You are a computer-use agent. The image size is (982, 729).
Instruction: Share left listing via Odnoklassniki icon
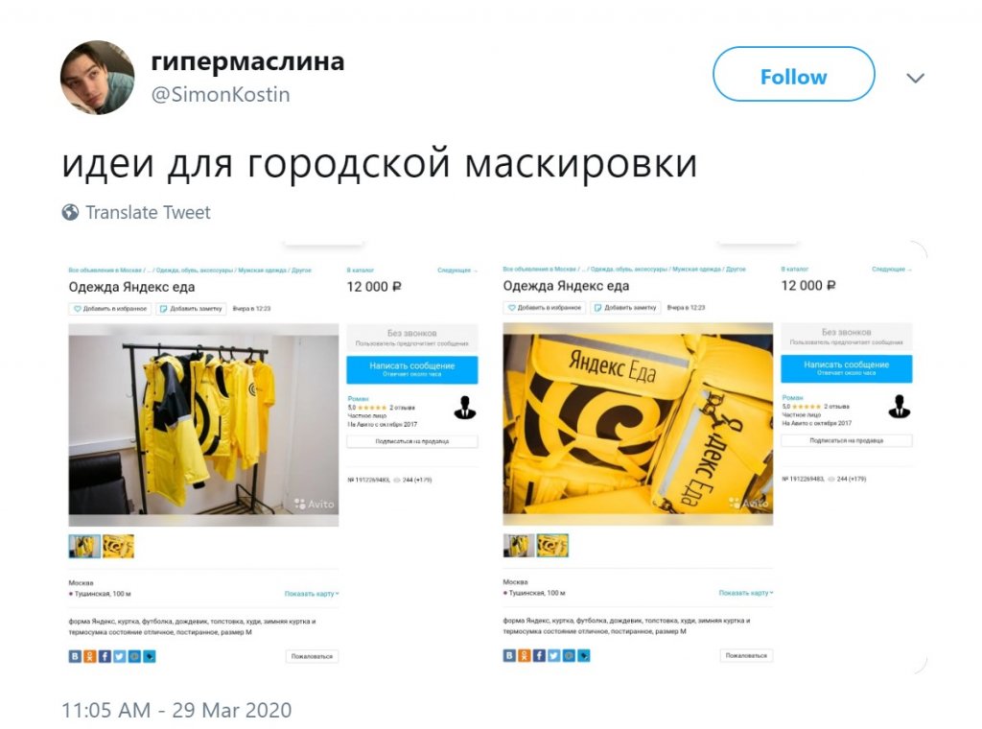89,656
